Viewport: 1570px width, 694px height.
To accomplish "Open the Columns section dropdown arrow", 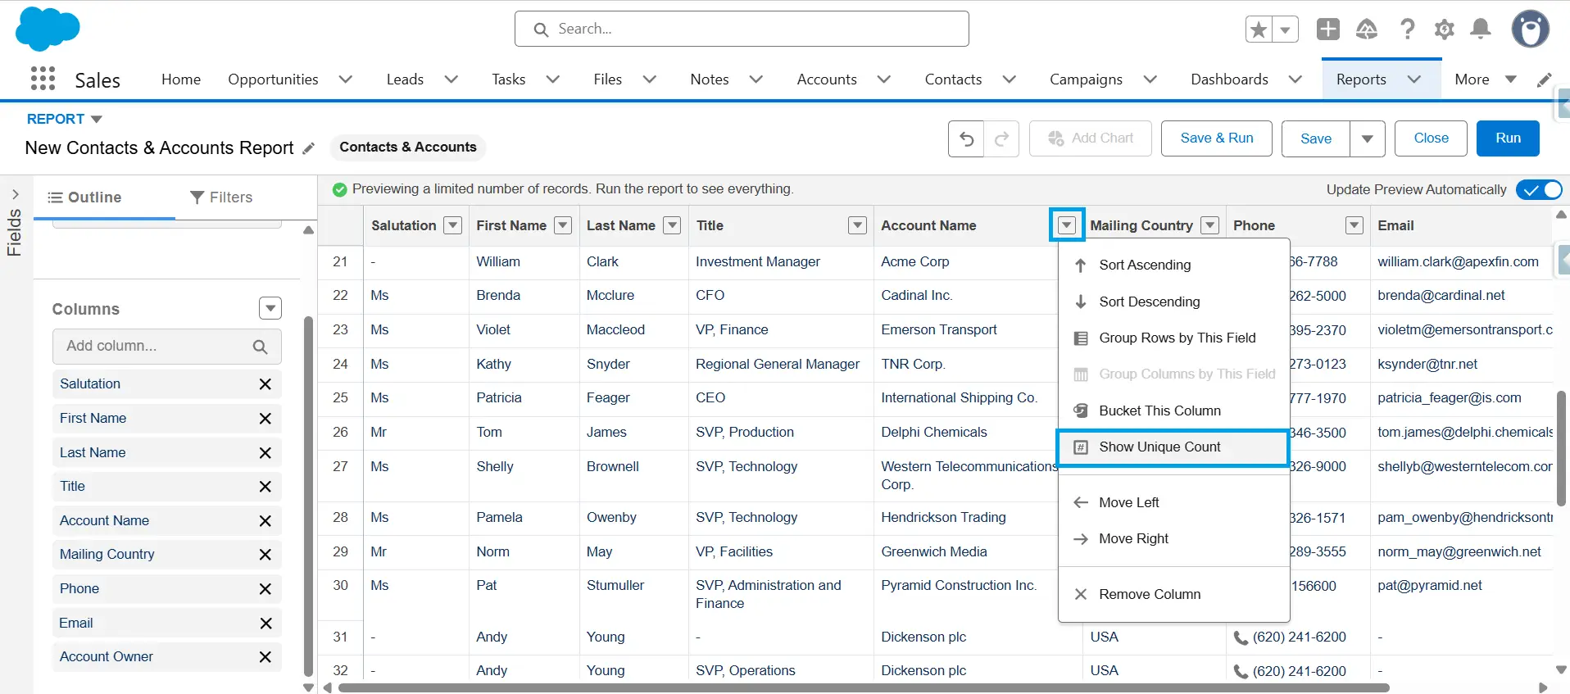I will [x=270, y=308].
